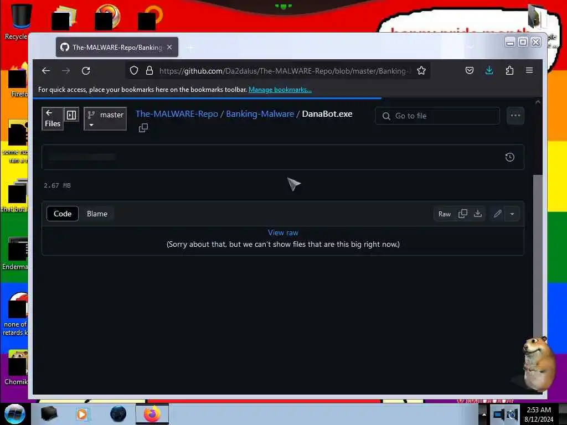Viewport: 567px width, 425px height.
Task: View commit history clock icon
Action: 510,157
